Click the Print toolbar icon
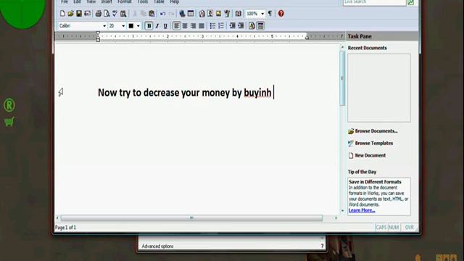The image size is (464, 261). [99, 13]
